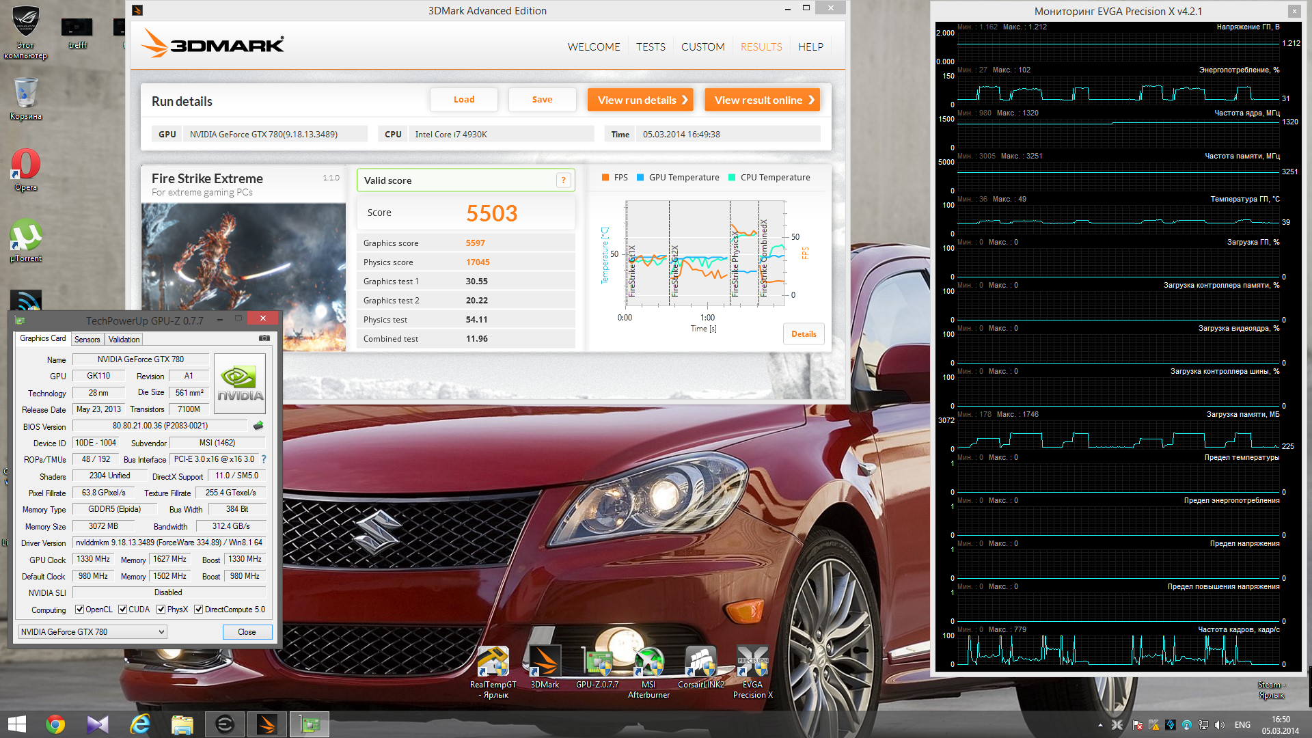The image size is (1312, 738).
Task: Switch to GPU-Z taskbar button
Action: [x=310, y=724]
